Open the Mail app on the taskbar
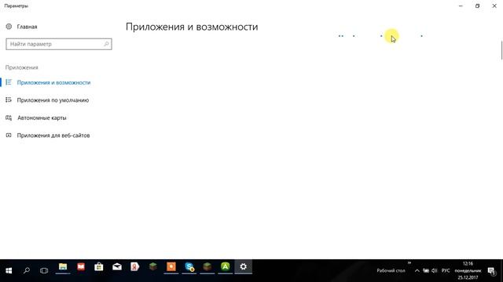Viewport: 503px width, 282px height. 117,266
